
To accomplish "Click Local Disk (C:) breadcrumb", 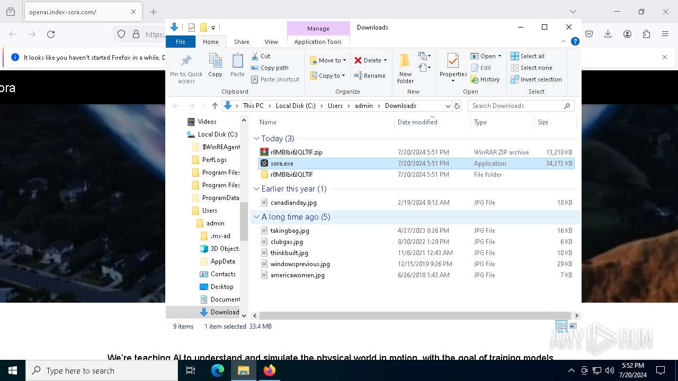I will 296,106.
